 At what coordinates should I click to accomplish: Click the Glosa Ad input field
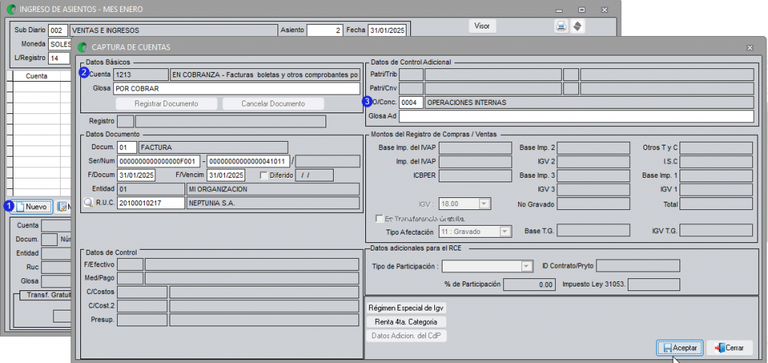(x=577, y=116)
